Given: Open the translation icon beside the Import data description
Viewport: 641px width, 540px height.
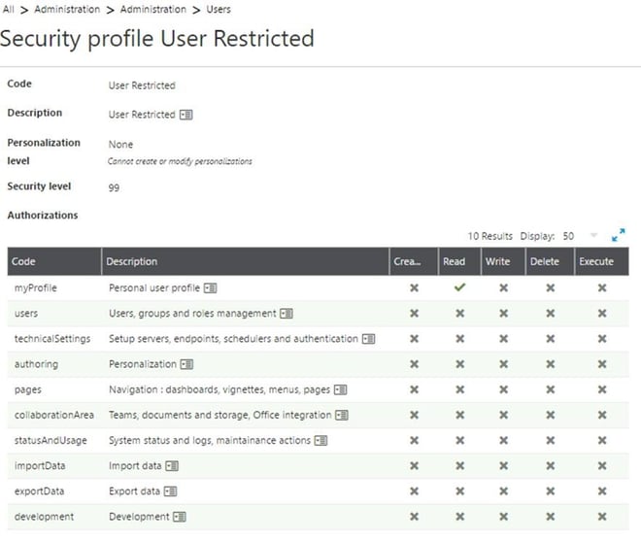Looking at the screenshot, I should tap(172, 466).
